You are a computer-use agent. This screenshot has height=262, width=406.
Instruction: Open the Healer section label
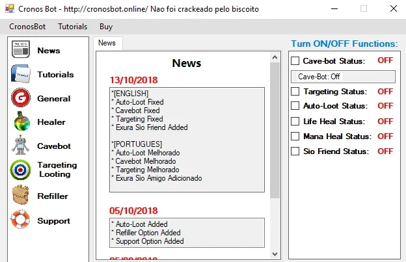[51, 122]
